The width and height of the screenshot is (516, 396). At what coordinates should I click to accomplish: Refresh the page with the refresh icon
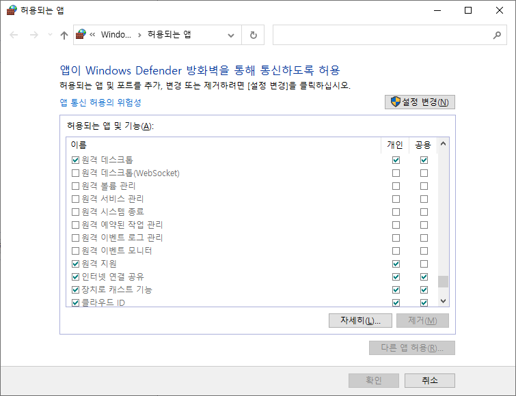(253, 35)
